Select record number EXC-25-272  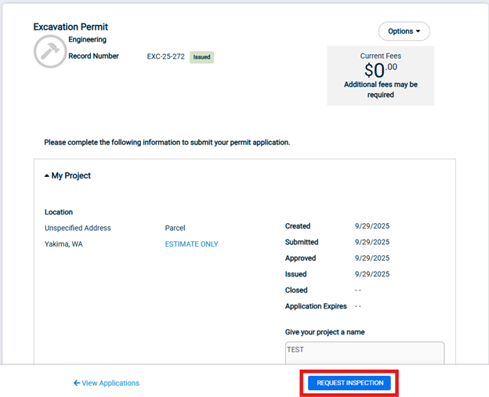coord(165,57)
